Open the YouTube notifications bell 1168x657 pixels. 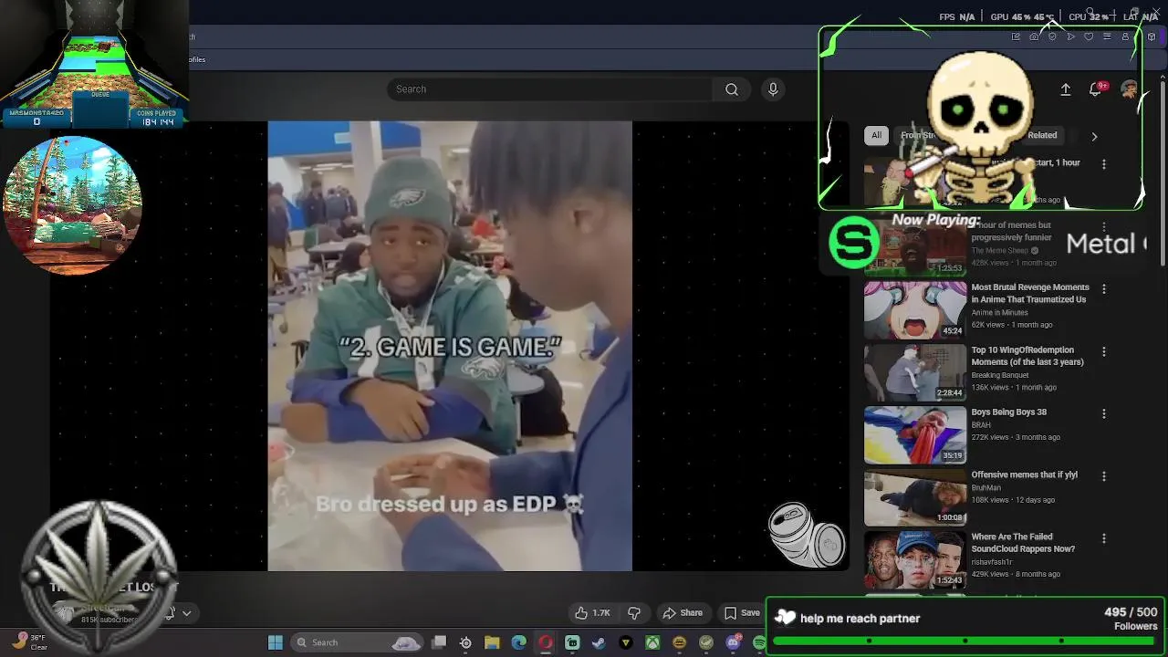pos(1095,89)
